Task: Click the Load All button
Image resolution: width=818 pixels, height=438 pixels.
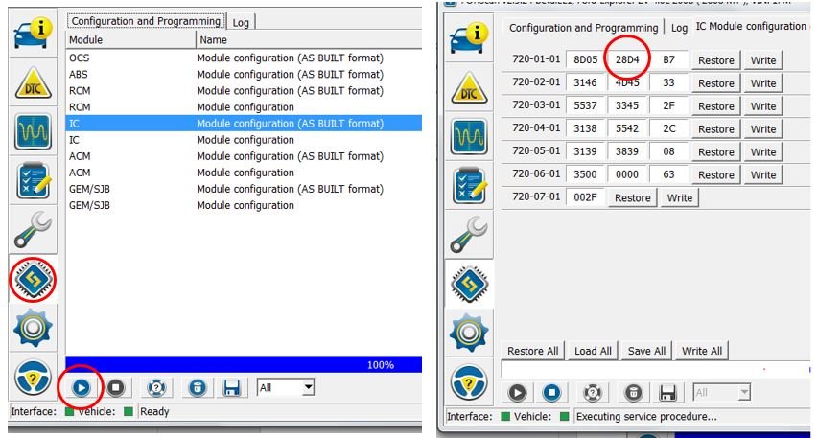Action: [593, 351]
